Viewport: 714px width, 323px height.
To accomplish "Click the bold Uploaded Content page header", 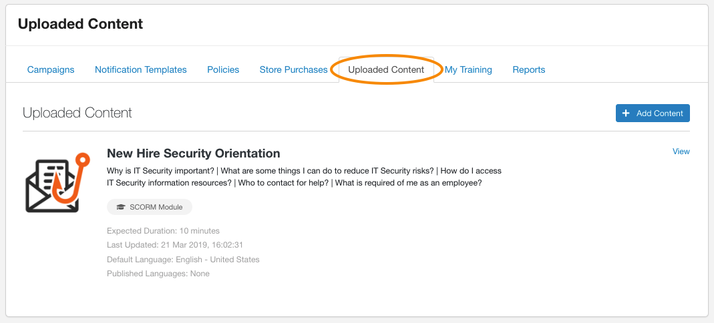I will click(x=80, y=24).
